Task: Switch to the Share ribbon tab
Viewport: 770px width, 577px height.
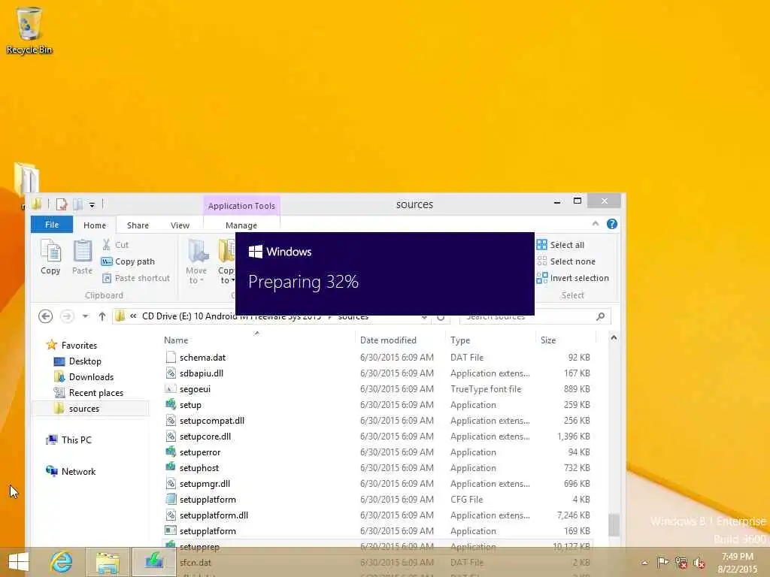Action: click(x=138, y=225)
